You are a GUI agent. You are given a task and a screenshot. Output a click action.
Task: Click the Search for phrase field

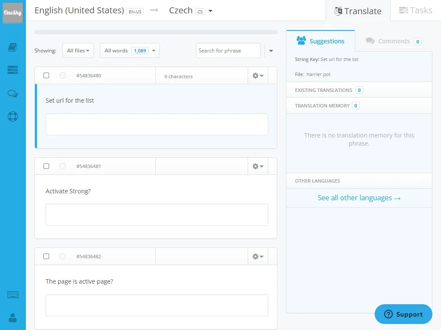click(228, 51)
